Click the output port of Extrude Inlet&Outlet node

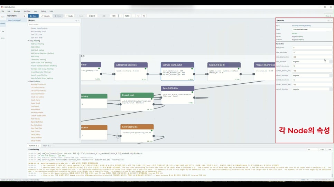(194, 74)
